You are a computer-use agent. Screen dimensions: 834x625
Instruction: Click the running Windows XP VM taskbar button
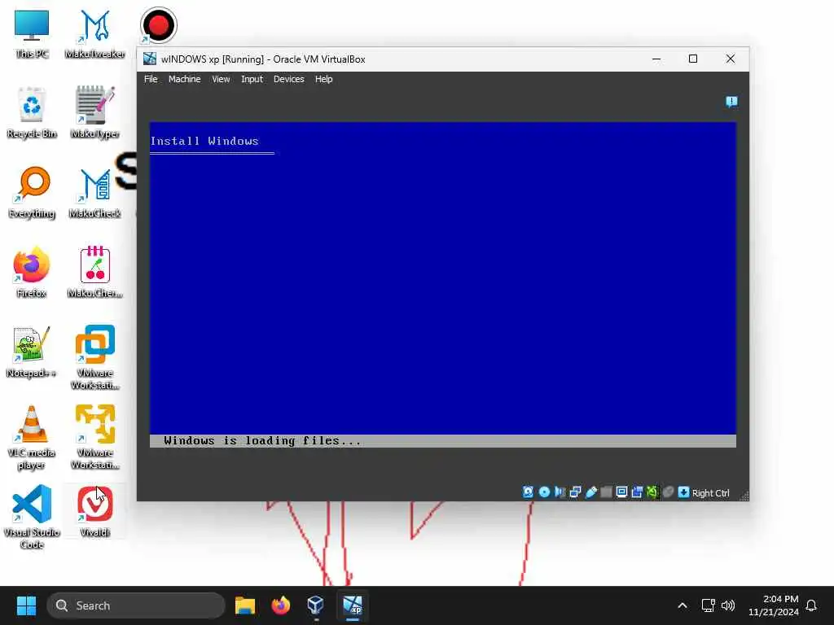352,605
